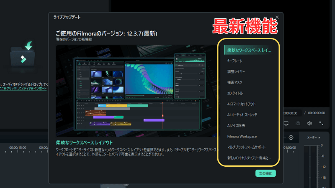Viewport: 335px width, 188px height.
Task: Click the total duration timecode in preview
Action: [x=316, y=113]
